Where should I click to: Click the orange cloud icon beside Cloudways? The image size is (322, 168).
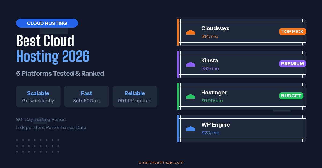point(191,32)
